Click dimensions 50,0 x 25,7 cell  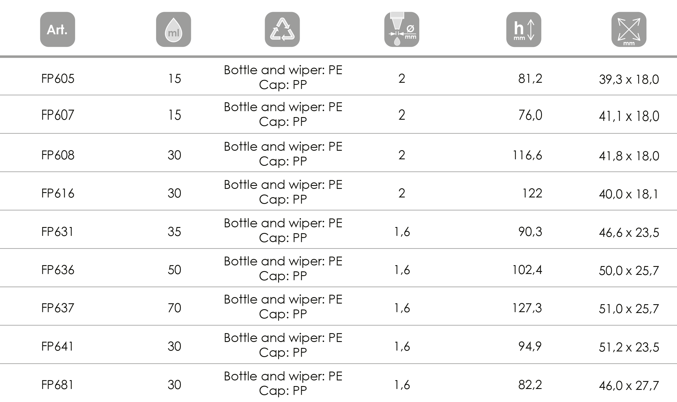click(x=629, y=271)
